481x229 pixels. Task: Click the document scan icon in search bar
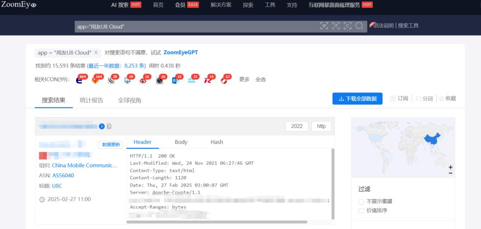click(x=336, y=26)
